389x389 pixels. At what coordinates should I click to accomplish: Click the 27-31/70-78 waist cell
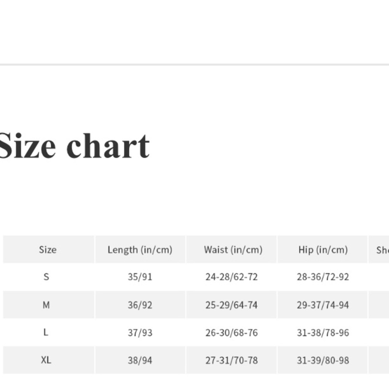pos(231,360)
